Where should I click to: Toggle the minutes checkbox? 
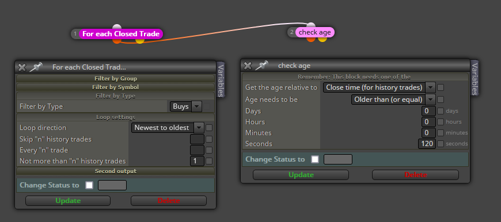441,133
